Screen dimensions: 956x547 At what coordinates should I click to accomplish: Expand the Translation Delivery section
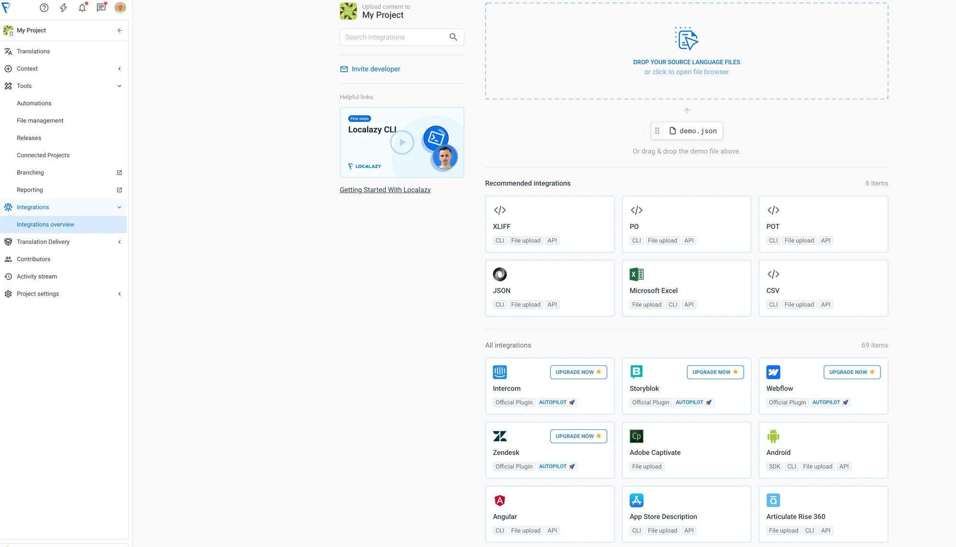[x=119, y=242]
